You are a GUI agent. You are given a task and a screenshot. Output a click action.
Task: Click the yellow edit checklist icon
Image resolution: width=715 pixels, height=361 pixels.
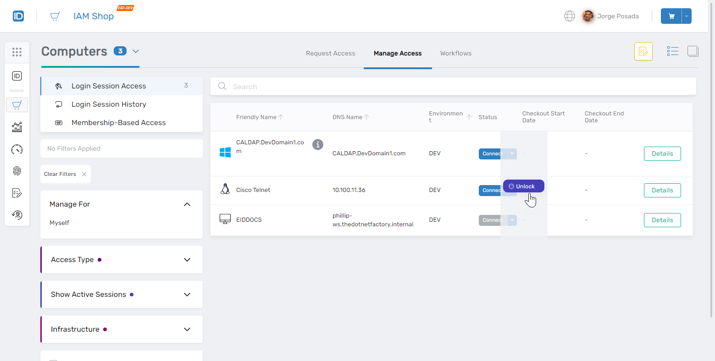643,51
